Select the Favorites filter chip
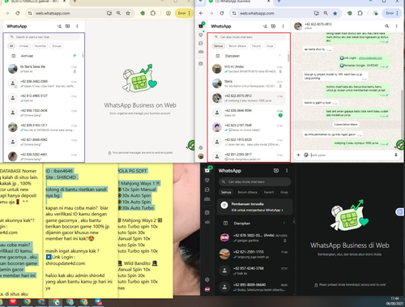The height and width of the screenshot is (307, 405). (x=40, y=46)
